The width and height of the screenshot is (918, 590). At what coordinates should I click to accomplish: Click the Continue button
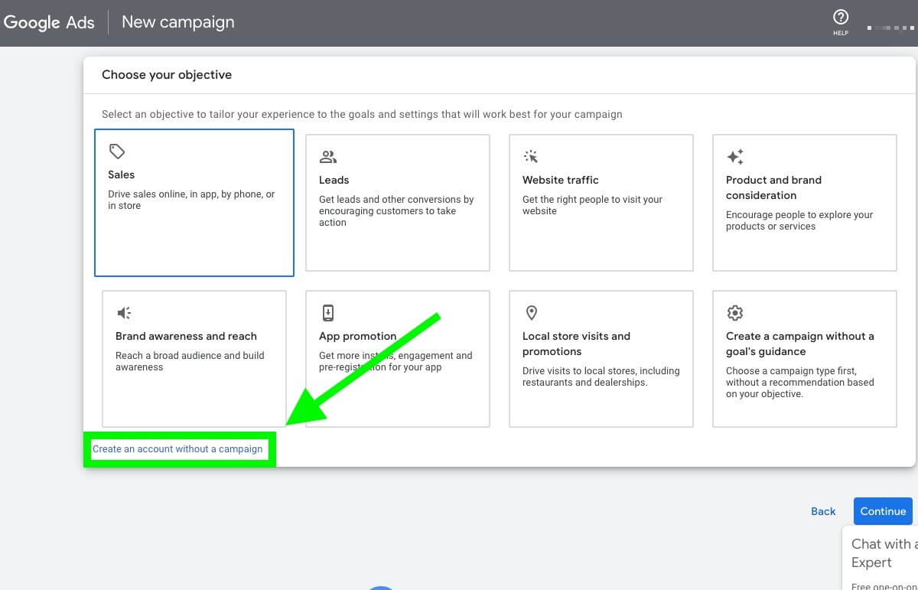click(883, 511)
